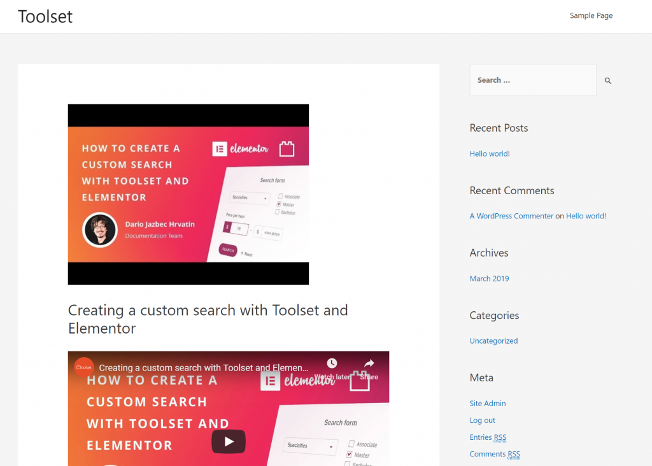Open Hello world! link in Recent Comments
652x466 pixels.
coord(586,216)
